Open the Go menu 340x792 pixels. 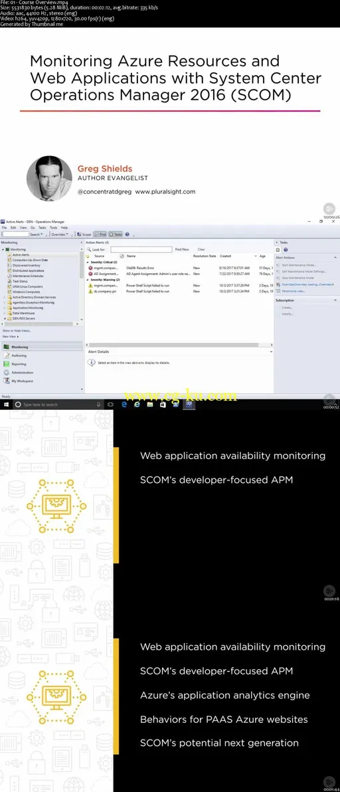click(x=33, y=228)
